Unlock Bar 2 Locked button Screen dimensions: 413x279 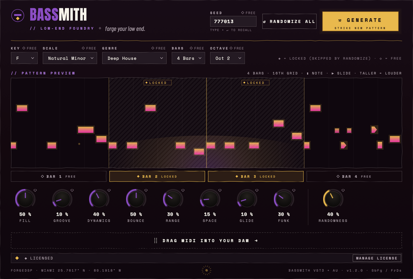click(157, 176)
